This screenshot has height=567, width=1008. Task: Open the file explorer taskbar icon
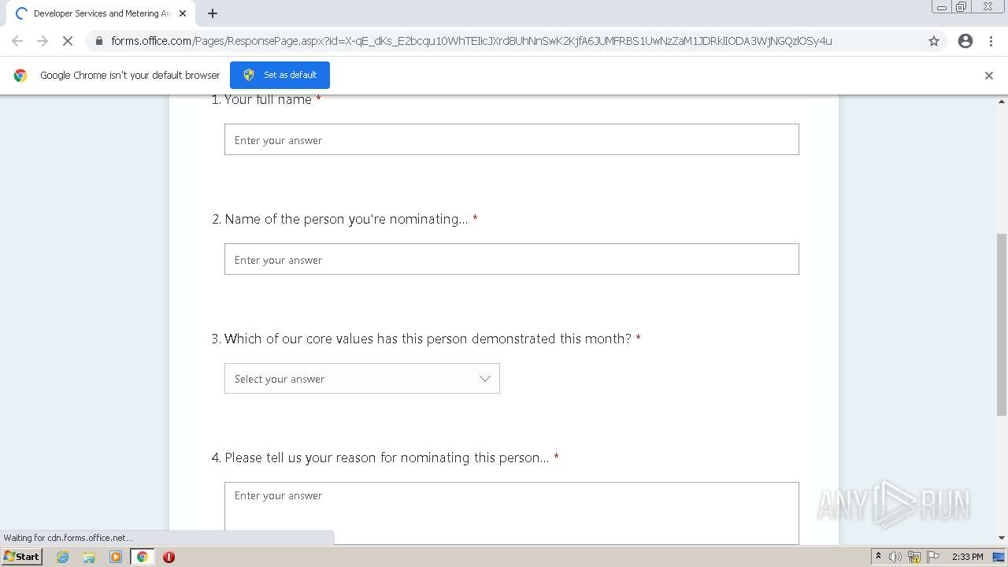tap(89, 557)
